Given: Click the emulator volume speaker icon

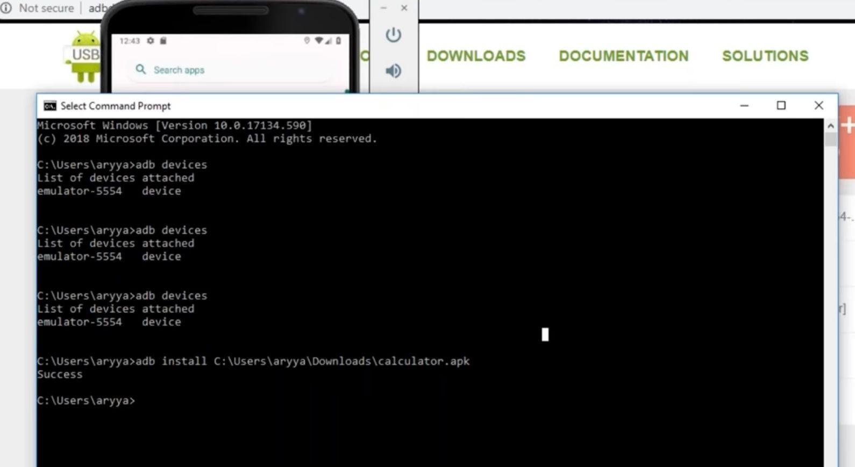Looking at the screenshot, I should point(393,70).
